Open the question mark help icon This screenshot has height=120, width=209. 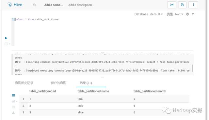pyautogui.click(x=193, y=14)
